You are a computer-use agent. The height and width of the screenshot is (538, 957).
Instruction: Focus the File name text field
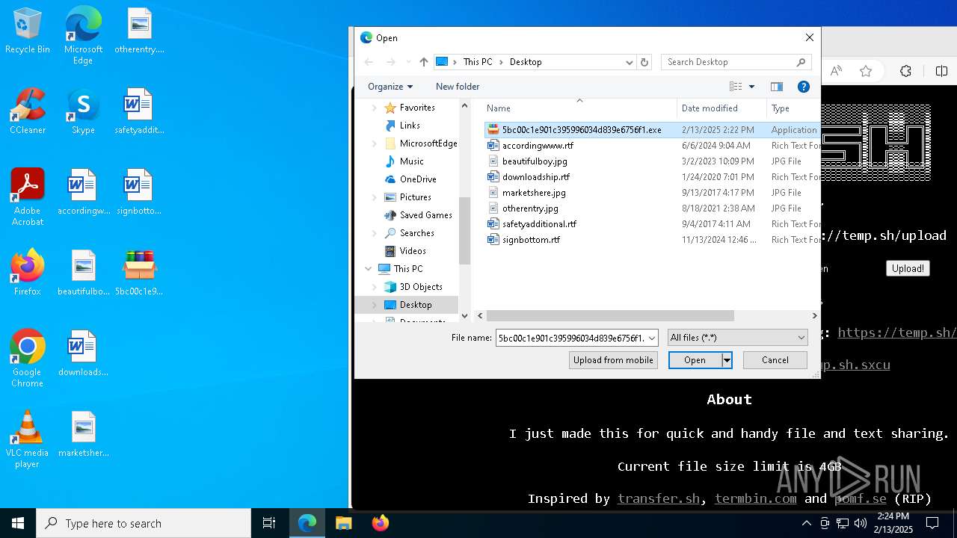[570, 338]
